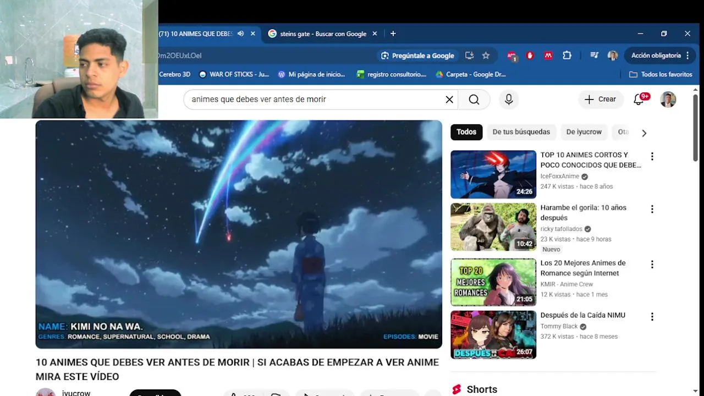The image size is (704, 396).
Task: Open options for TOP 10 ANIMES CORTOS video
Action: (x=652, y=157)
